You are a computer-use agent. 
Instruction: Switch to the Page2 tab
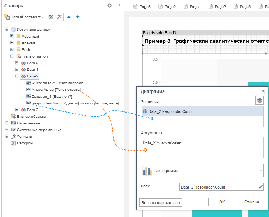pos(217,7)
